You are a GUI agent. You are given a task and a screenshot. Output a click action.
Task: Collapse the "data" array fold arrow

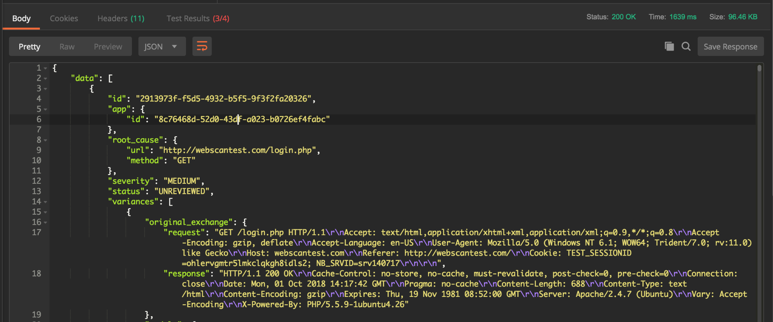click(46, 79)
